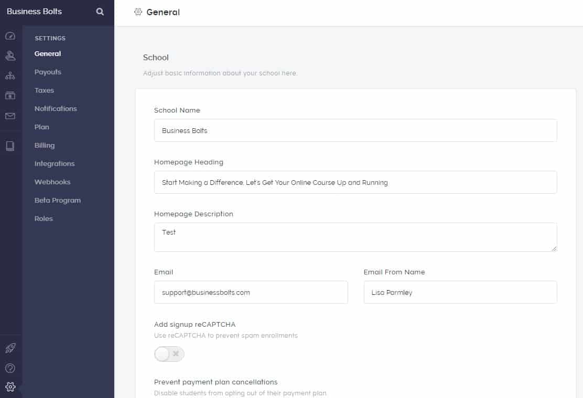Open the Site hierarchy icon
The image size is (583, 398).
[10, 76]
